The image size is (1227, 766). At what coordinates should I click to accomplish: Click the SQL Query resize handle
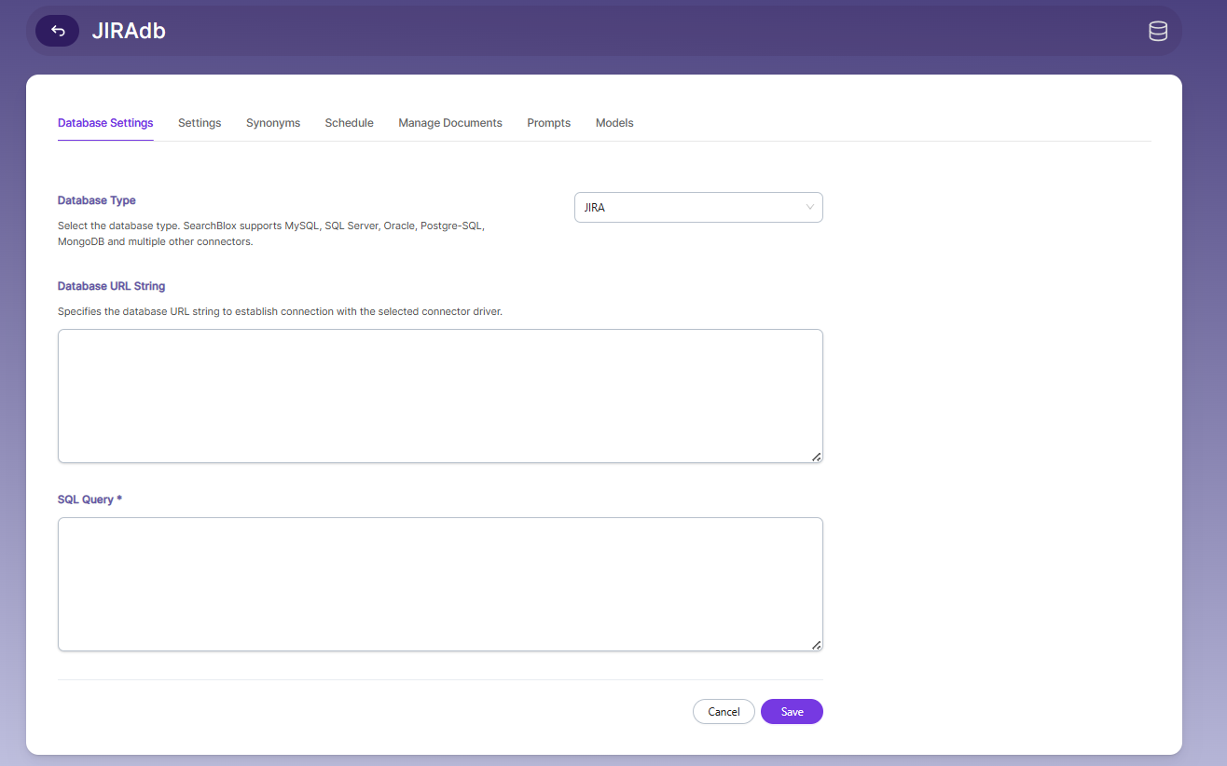click(816, 645)
